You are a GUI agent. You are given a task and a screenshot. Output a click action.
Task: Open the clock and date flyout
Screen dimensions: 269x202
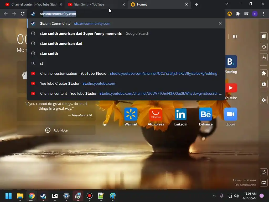250,196
